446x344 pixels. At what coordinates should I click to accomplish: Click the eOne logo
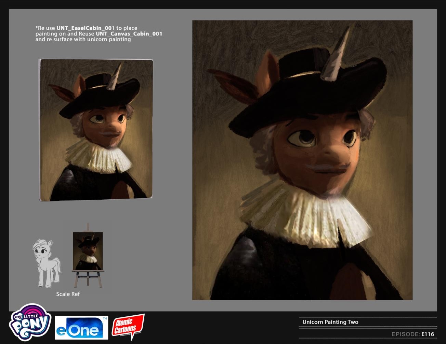tap(81, 328)
